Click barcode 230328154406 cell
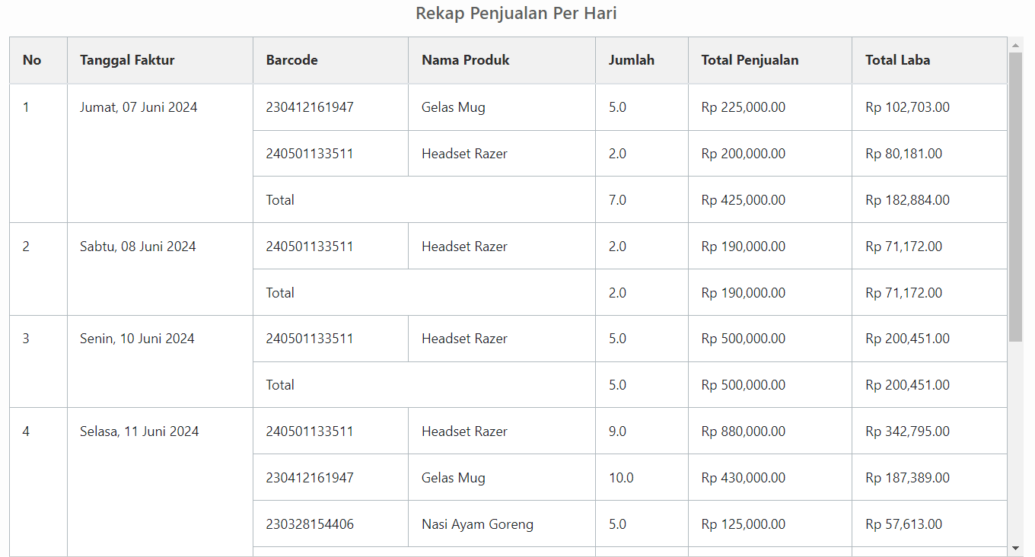1035x557 pixels. tap(310, 524)
